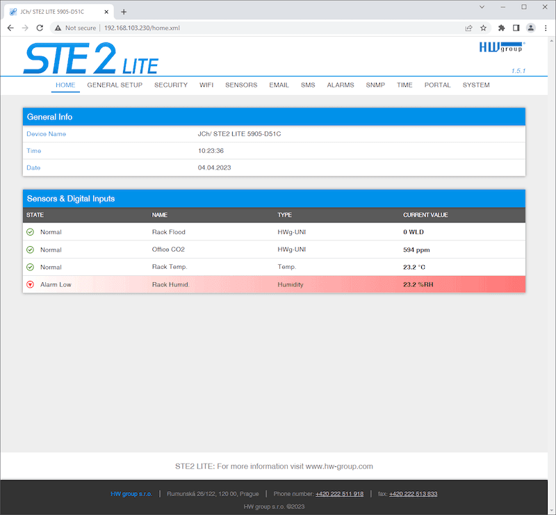Bookmark this page with the star icon
Viewport: 556px width, 515px height.
coord(483,28)
